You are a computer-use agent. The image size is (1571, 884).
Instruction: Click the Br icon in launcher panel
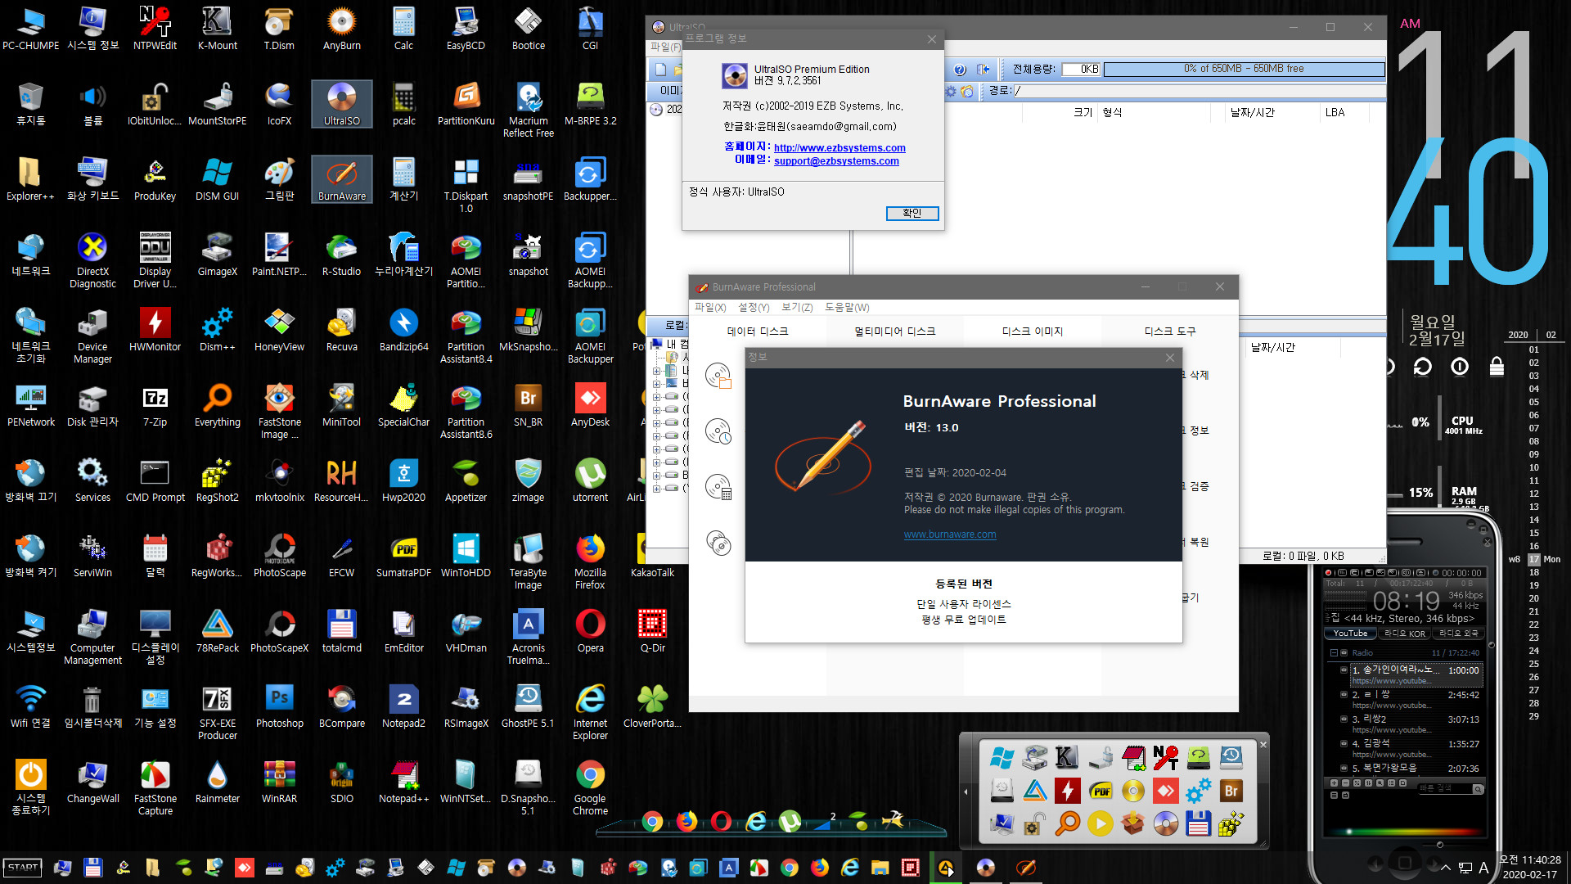pos(1231,791)
